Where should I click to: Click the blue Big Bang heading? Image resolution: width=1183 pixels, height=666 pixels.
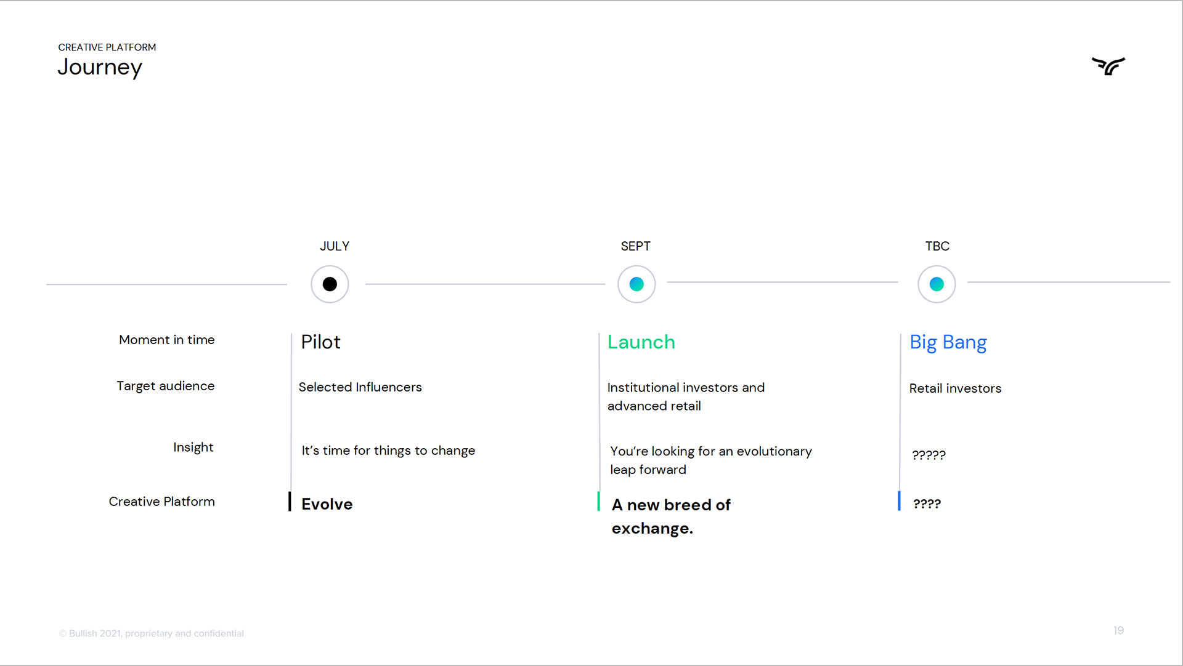[x=948, y=343]
